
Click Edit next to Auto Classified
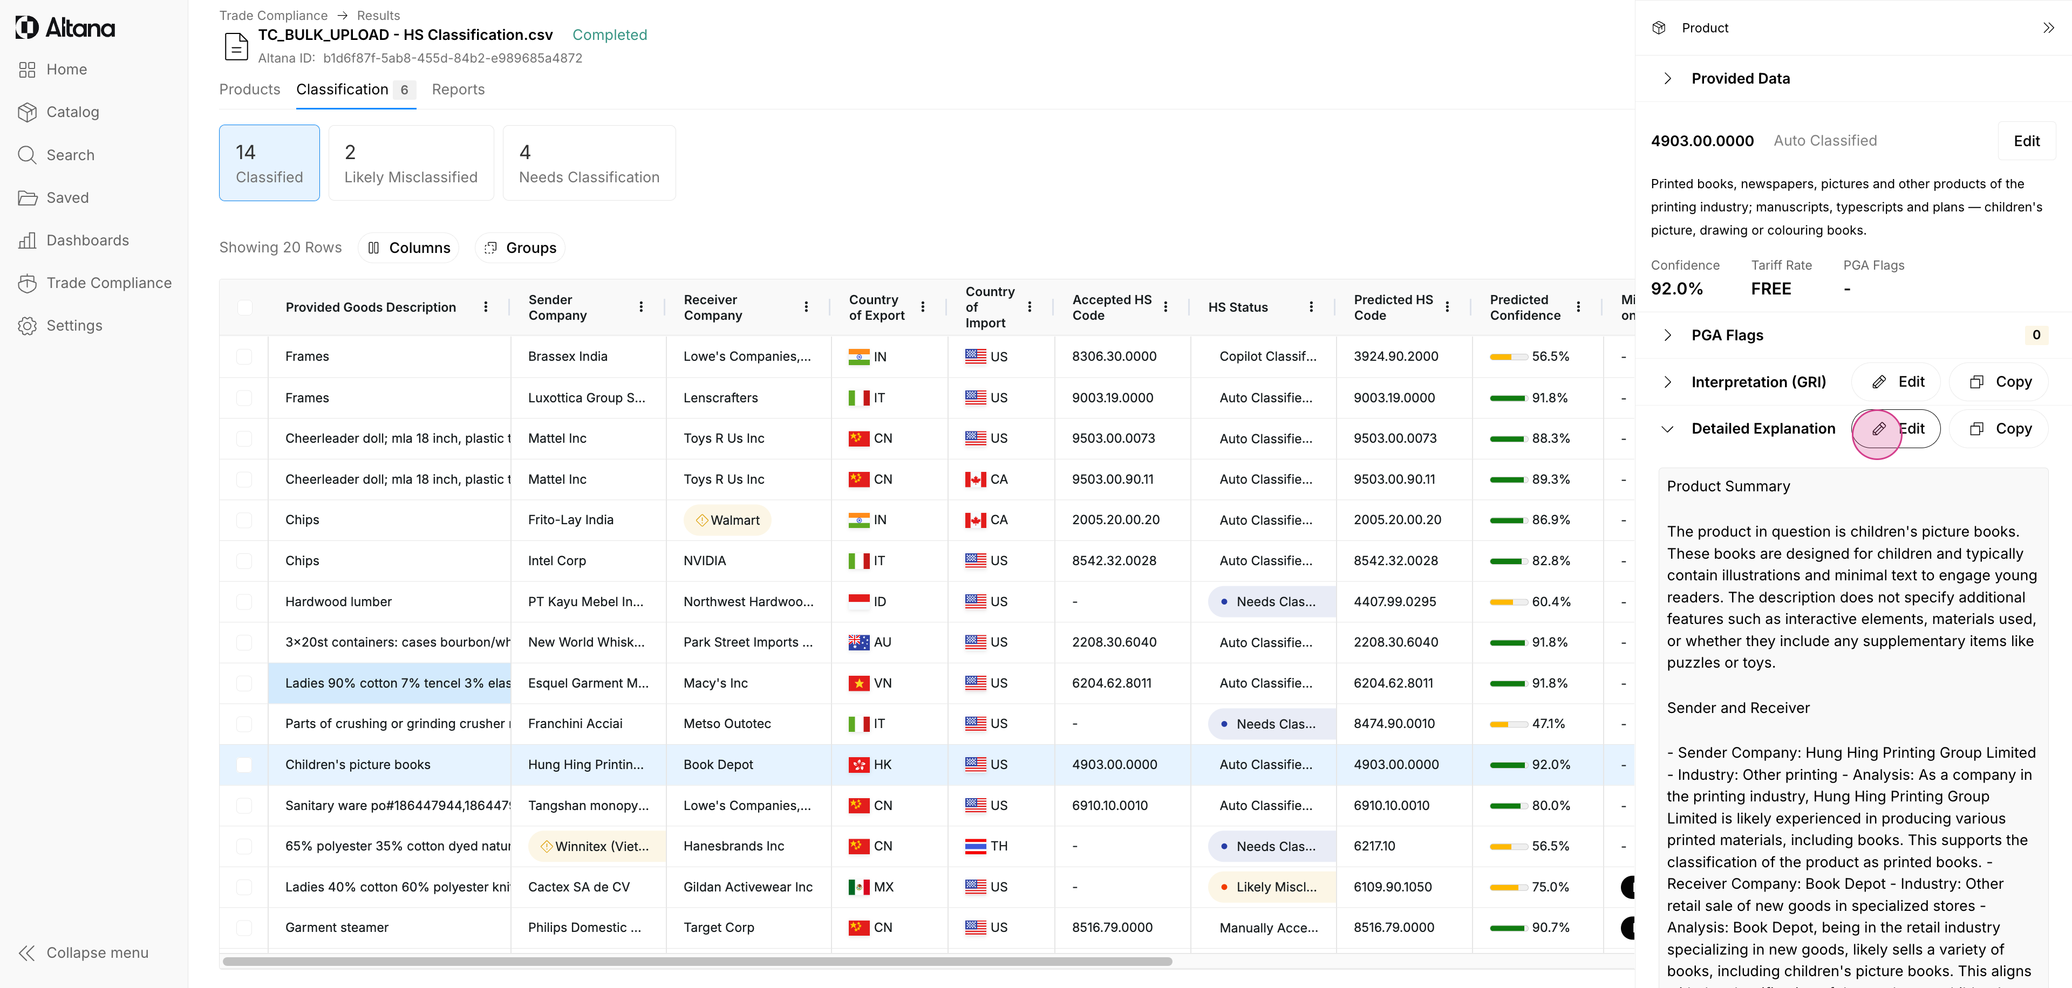click(2026, 141)
